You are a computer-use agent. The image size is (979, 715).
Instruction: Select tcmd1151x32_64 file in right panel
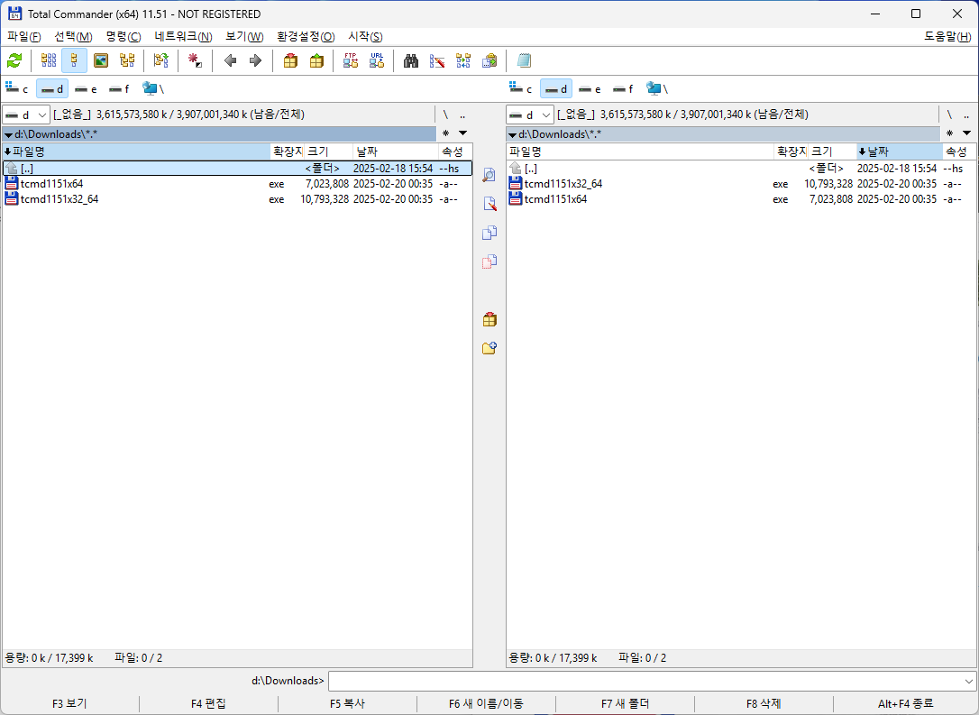click(741, 184)
